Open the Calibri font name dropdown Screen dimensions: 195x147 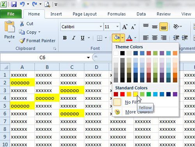coord(101,27)
